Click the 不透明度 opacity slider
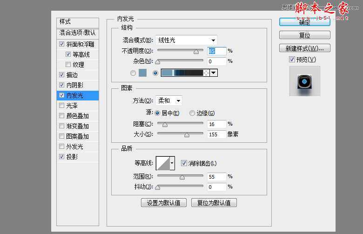 (x=180, y=51)
